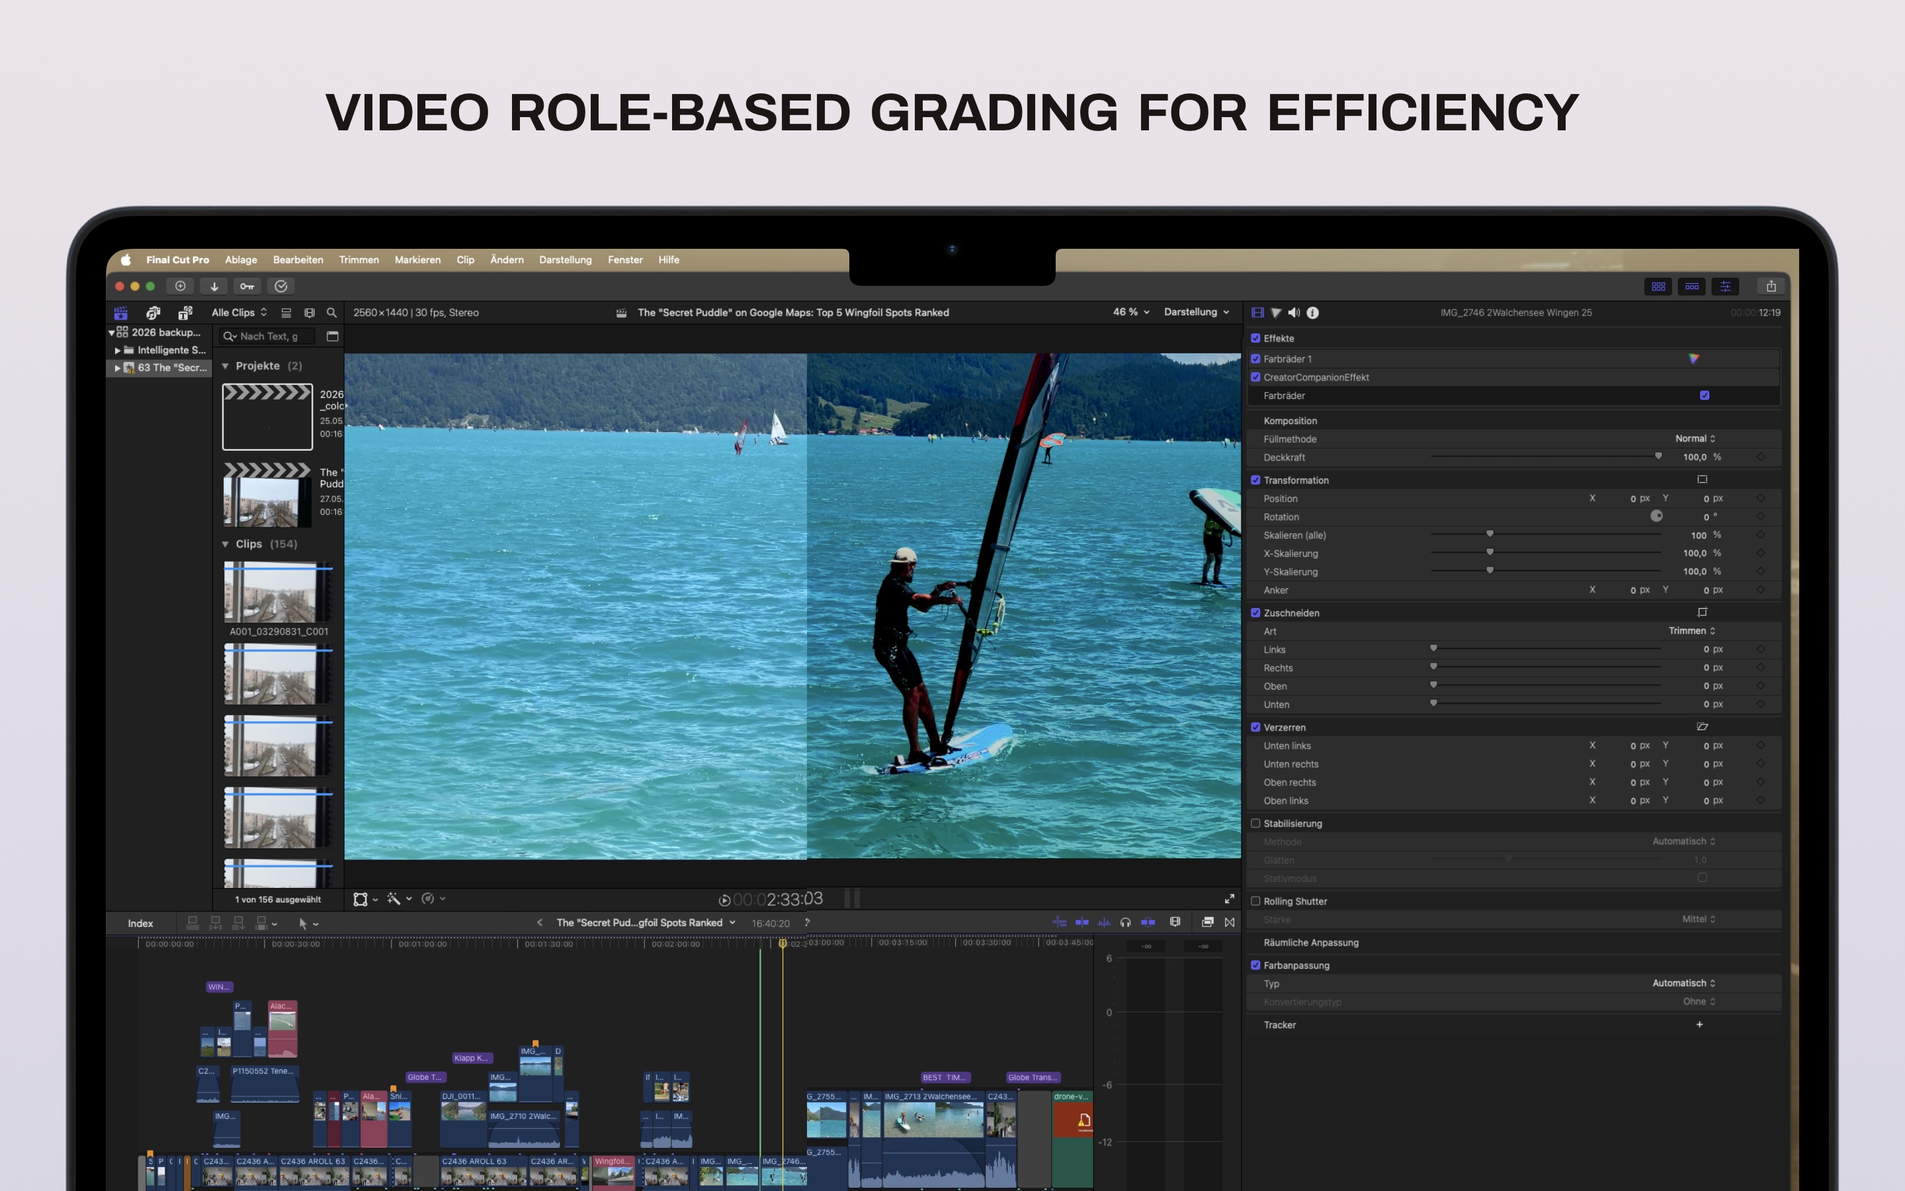Open the Art Trimmen dropdown
Viewport: 1905px width, 1191px height.
tap(1691, 631)
